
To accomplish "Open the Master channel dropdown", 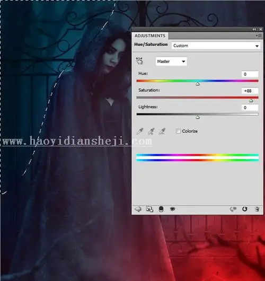I will pos(171,62).
